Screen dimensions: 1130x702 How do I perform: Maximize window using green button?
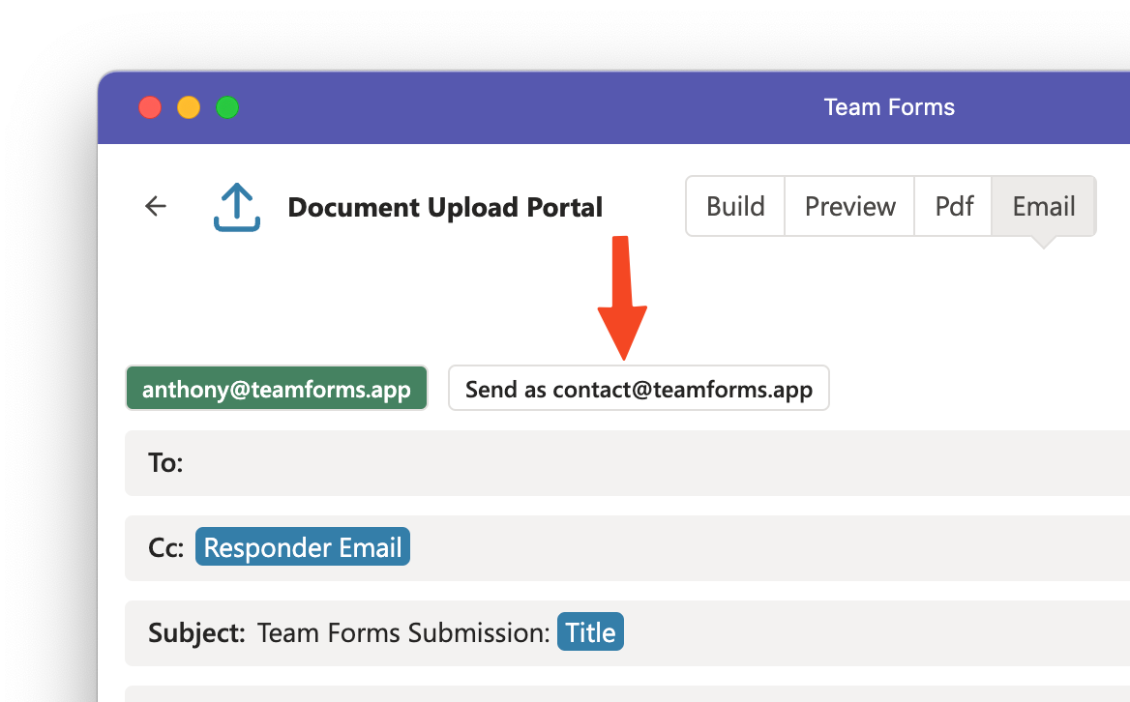(227, 107)
